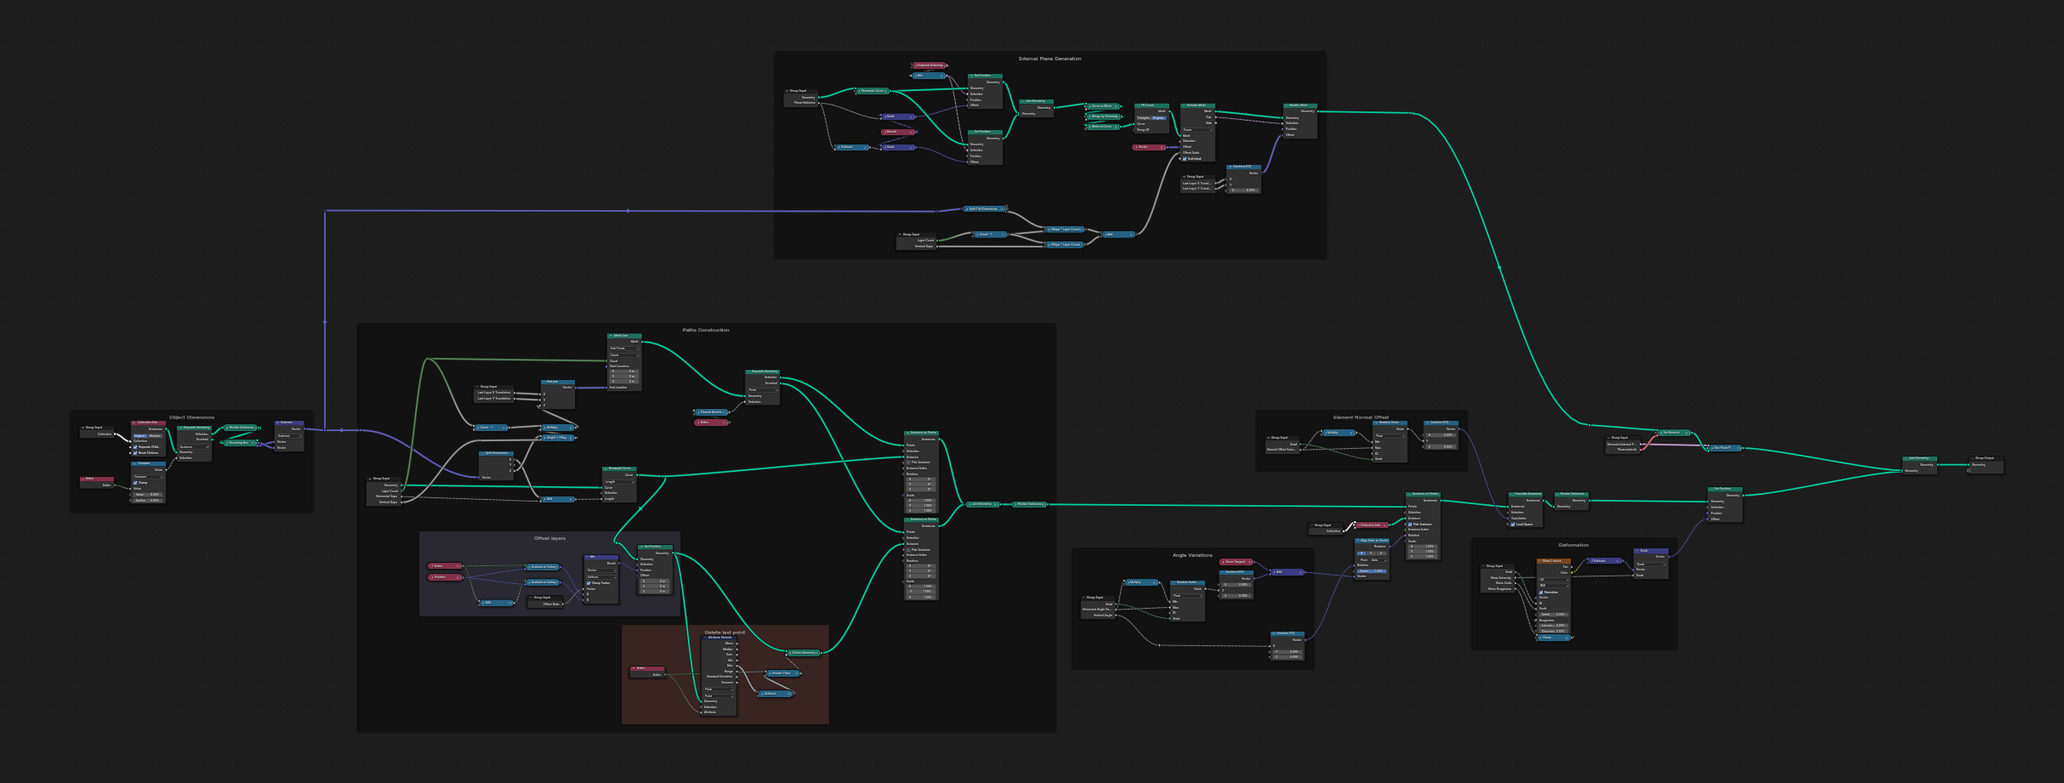The image size is (2064, 783).
Task: Select the collapsed Endpoint Selection node
Action: point(930,65)
